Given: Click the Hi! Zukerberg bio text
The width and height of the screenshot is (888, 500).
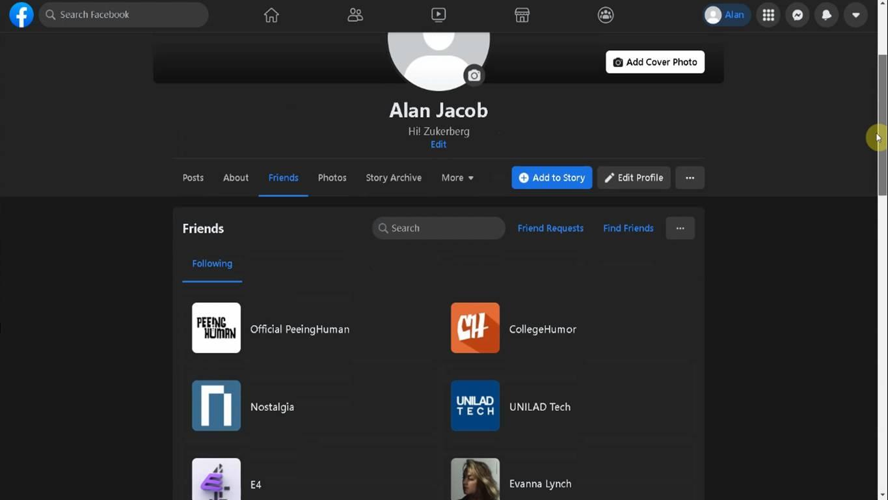Looking at the screenshot, I should pos(438,131).
